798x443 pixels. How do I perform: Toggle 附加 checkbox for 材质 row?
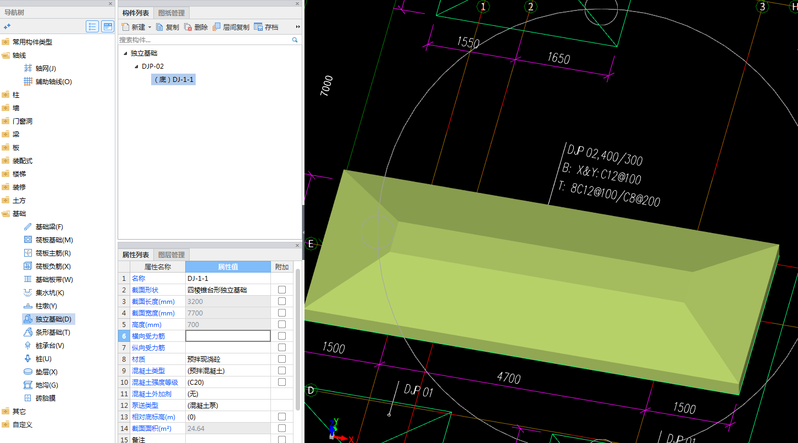click(x=282, y=359)
